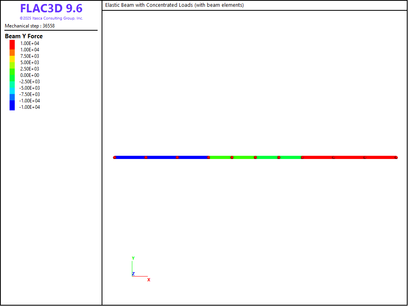Click the top red swatch in the legend
The width and height of the screenshot is (408, 306).
pos(12,43)
